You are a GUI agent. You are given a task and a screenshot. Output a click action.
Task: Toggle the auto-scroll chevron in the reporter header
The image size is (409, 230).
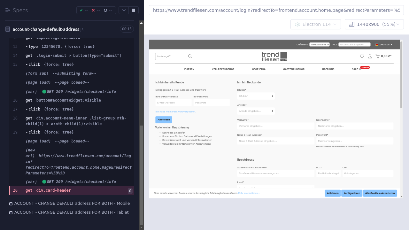pyautogui.click(x=124, y=10)
